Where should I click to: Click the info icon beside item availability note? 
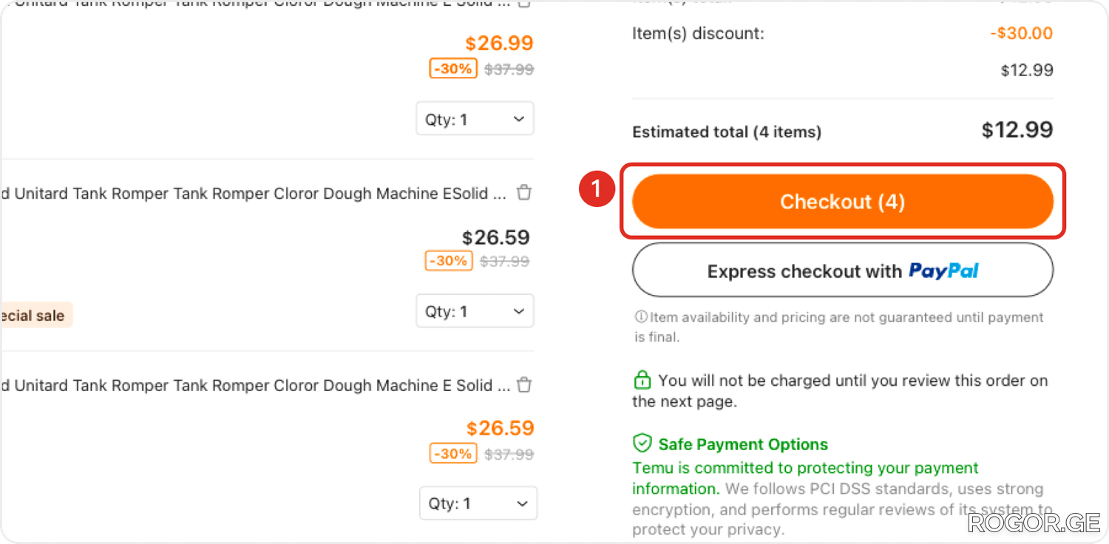tap(640, 317)
